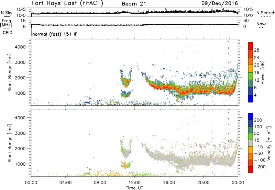Pick the red bottom segment of the Velocity colorbar
Screen dimensions: 275x190
tap(251, 170)
